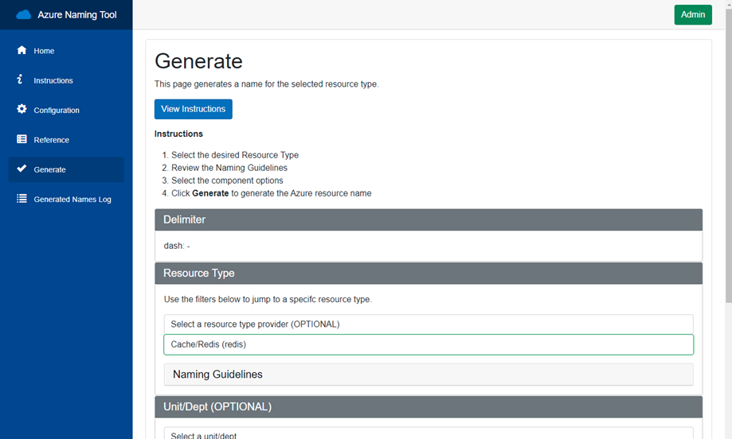Click the Azure cloud logo icon
Screen dimensions: 732x439
(23, 15)
